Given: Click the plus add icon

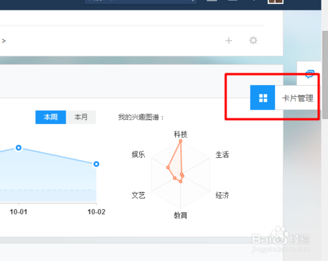Looking at the screenshot, I should click(229, 41).
